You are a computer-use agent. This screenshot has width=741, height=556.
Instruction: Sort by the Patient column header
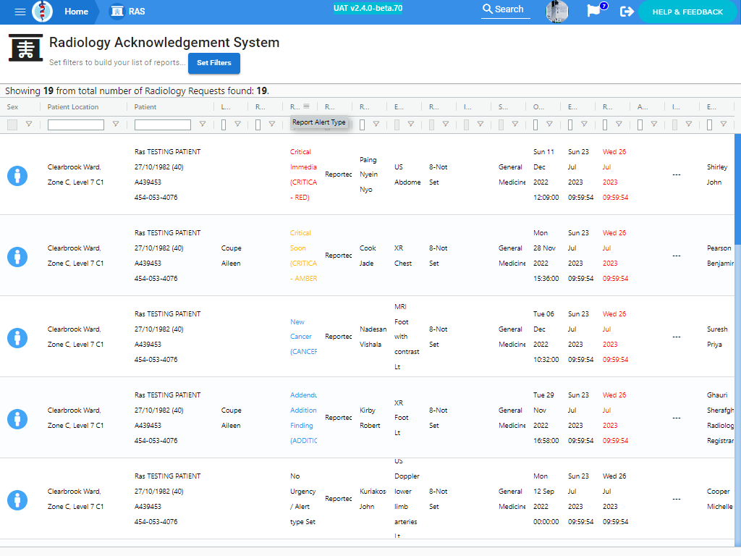point(145,107)
